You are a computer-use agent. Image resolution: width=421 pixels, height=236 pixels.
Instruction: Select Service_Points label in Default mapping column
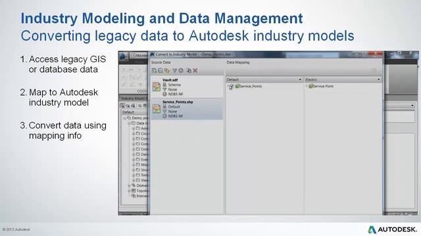tap(251, 86)
